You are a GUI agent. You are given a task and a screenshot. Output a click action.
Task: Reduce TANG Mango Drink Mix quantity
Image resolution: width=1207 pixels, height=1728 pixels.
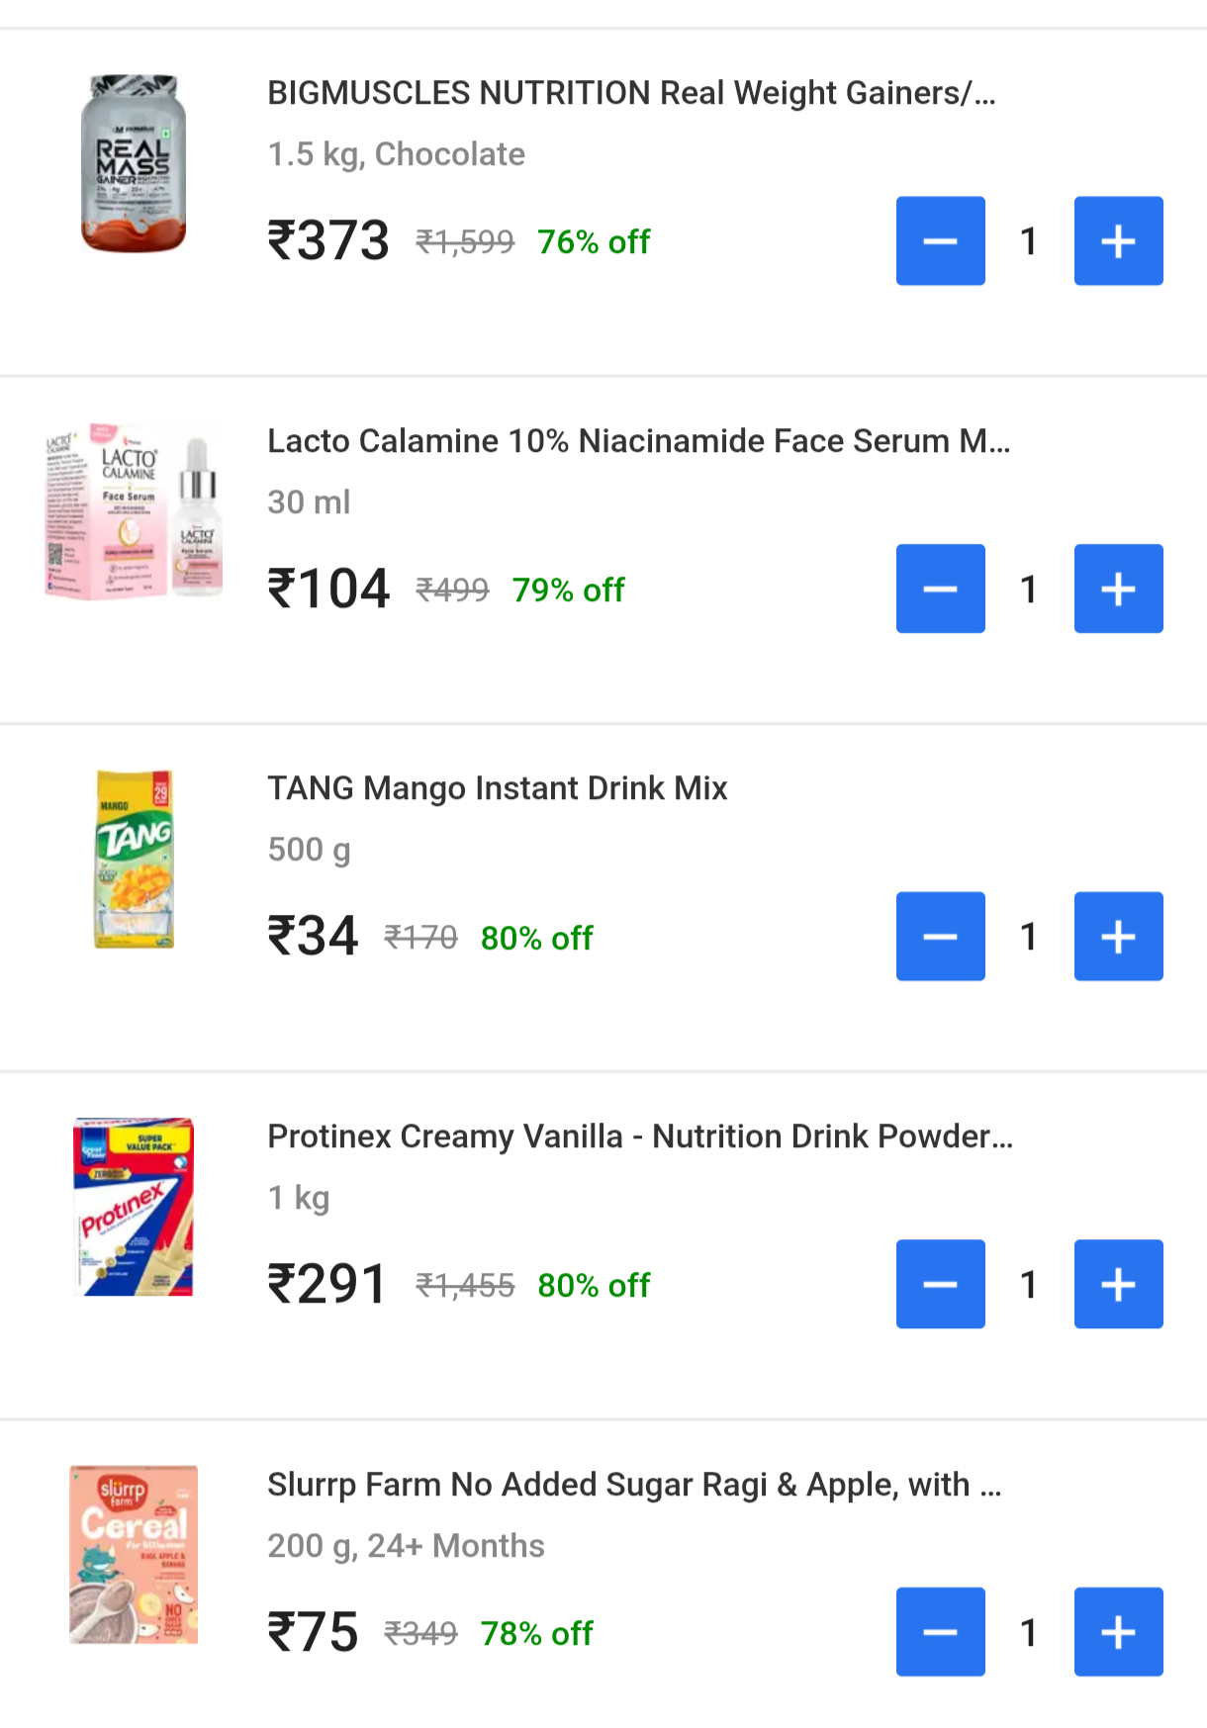[940, 937]
